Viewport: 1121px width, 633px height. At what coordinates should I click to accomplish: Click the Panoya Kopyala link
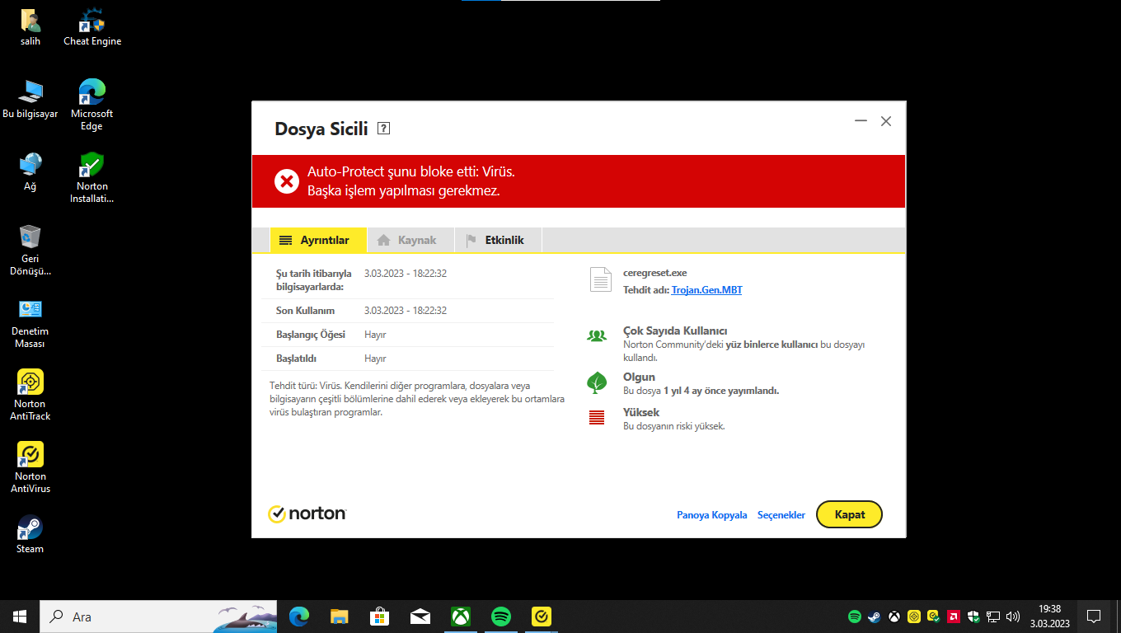pos(712,515)
